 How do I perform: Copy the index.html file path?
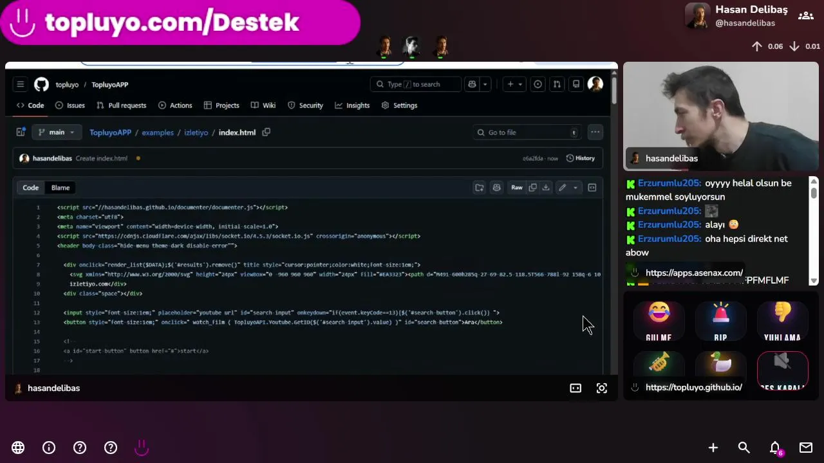click(x=266, y=132)
